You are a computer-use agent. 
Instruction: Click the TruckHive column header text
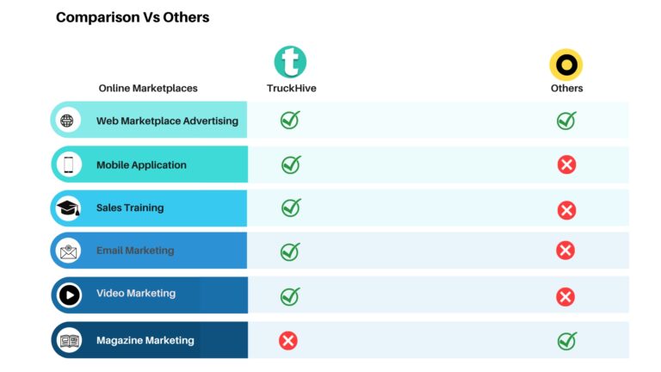291,88
